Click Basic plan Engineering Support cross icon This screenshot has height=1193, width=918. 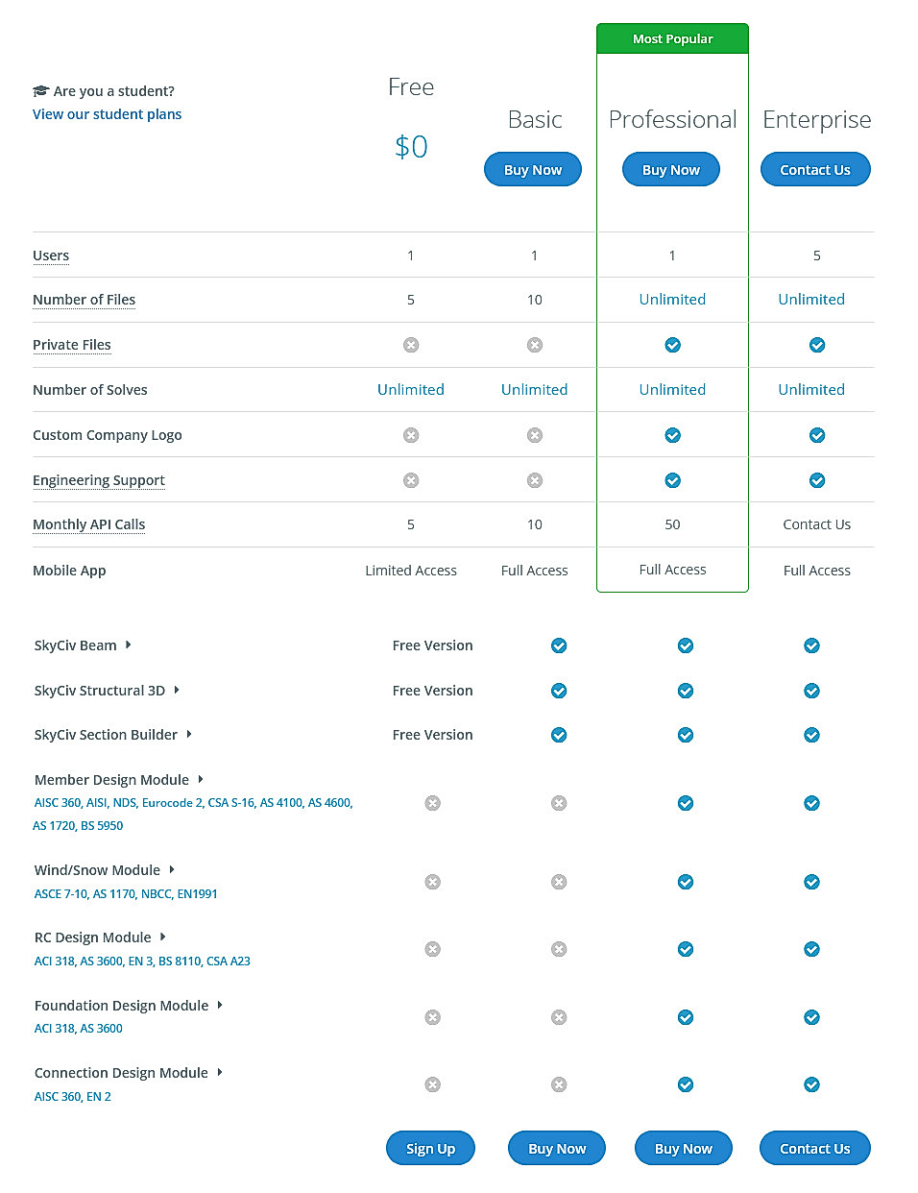[535, 480]
